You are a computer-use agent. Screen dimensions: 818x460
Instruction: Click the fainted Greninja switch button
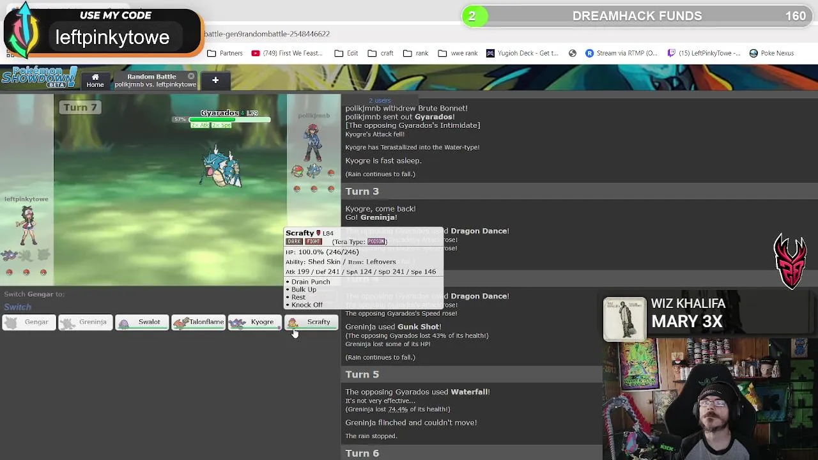85,323
